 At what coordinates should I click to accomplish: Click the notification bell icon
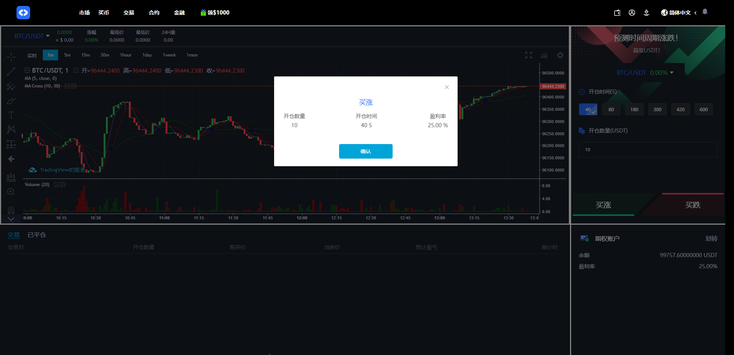coord(705,12)
